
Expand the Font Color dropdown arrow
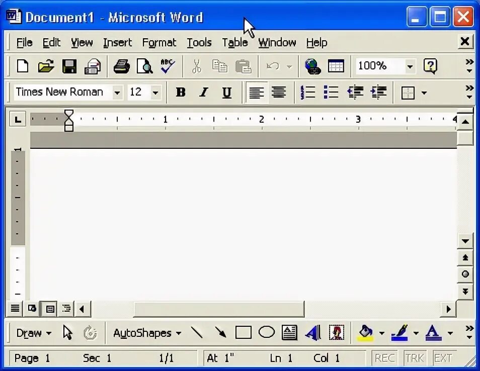pos(450,333)
